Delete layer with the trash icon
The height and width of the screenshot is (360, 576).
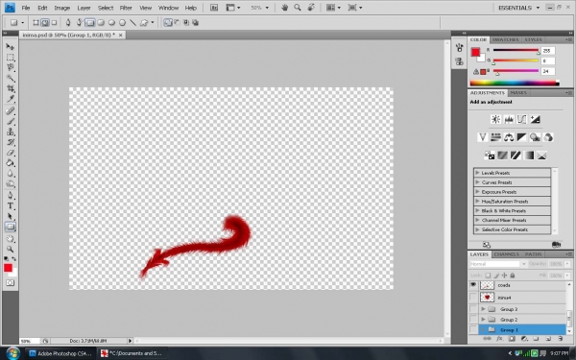coord(561,339)
